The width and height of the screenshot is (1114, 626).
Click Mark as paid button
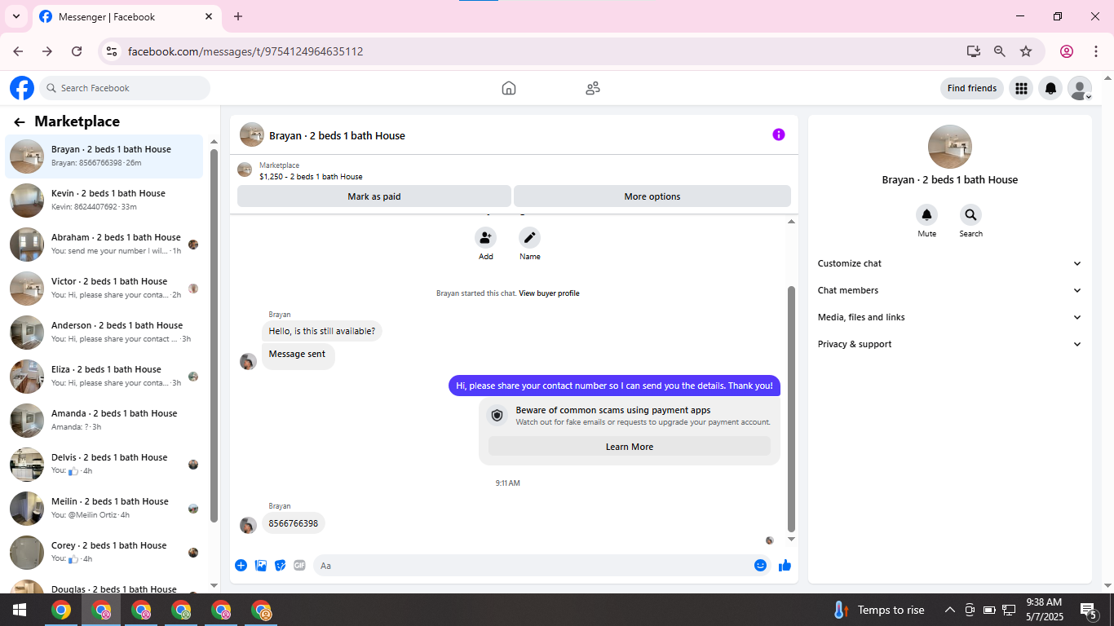click(x=374, y=196)
